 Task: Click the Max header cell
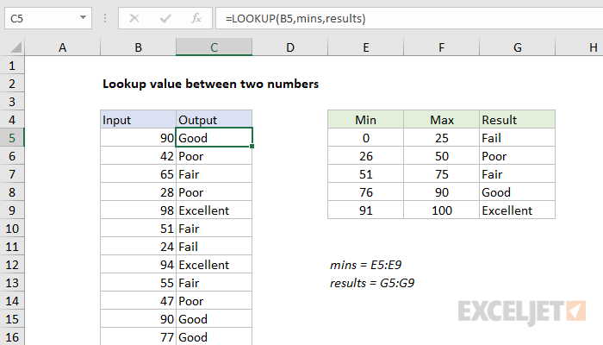coord(441,120)
